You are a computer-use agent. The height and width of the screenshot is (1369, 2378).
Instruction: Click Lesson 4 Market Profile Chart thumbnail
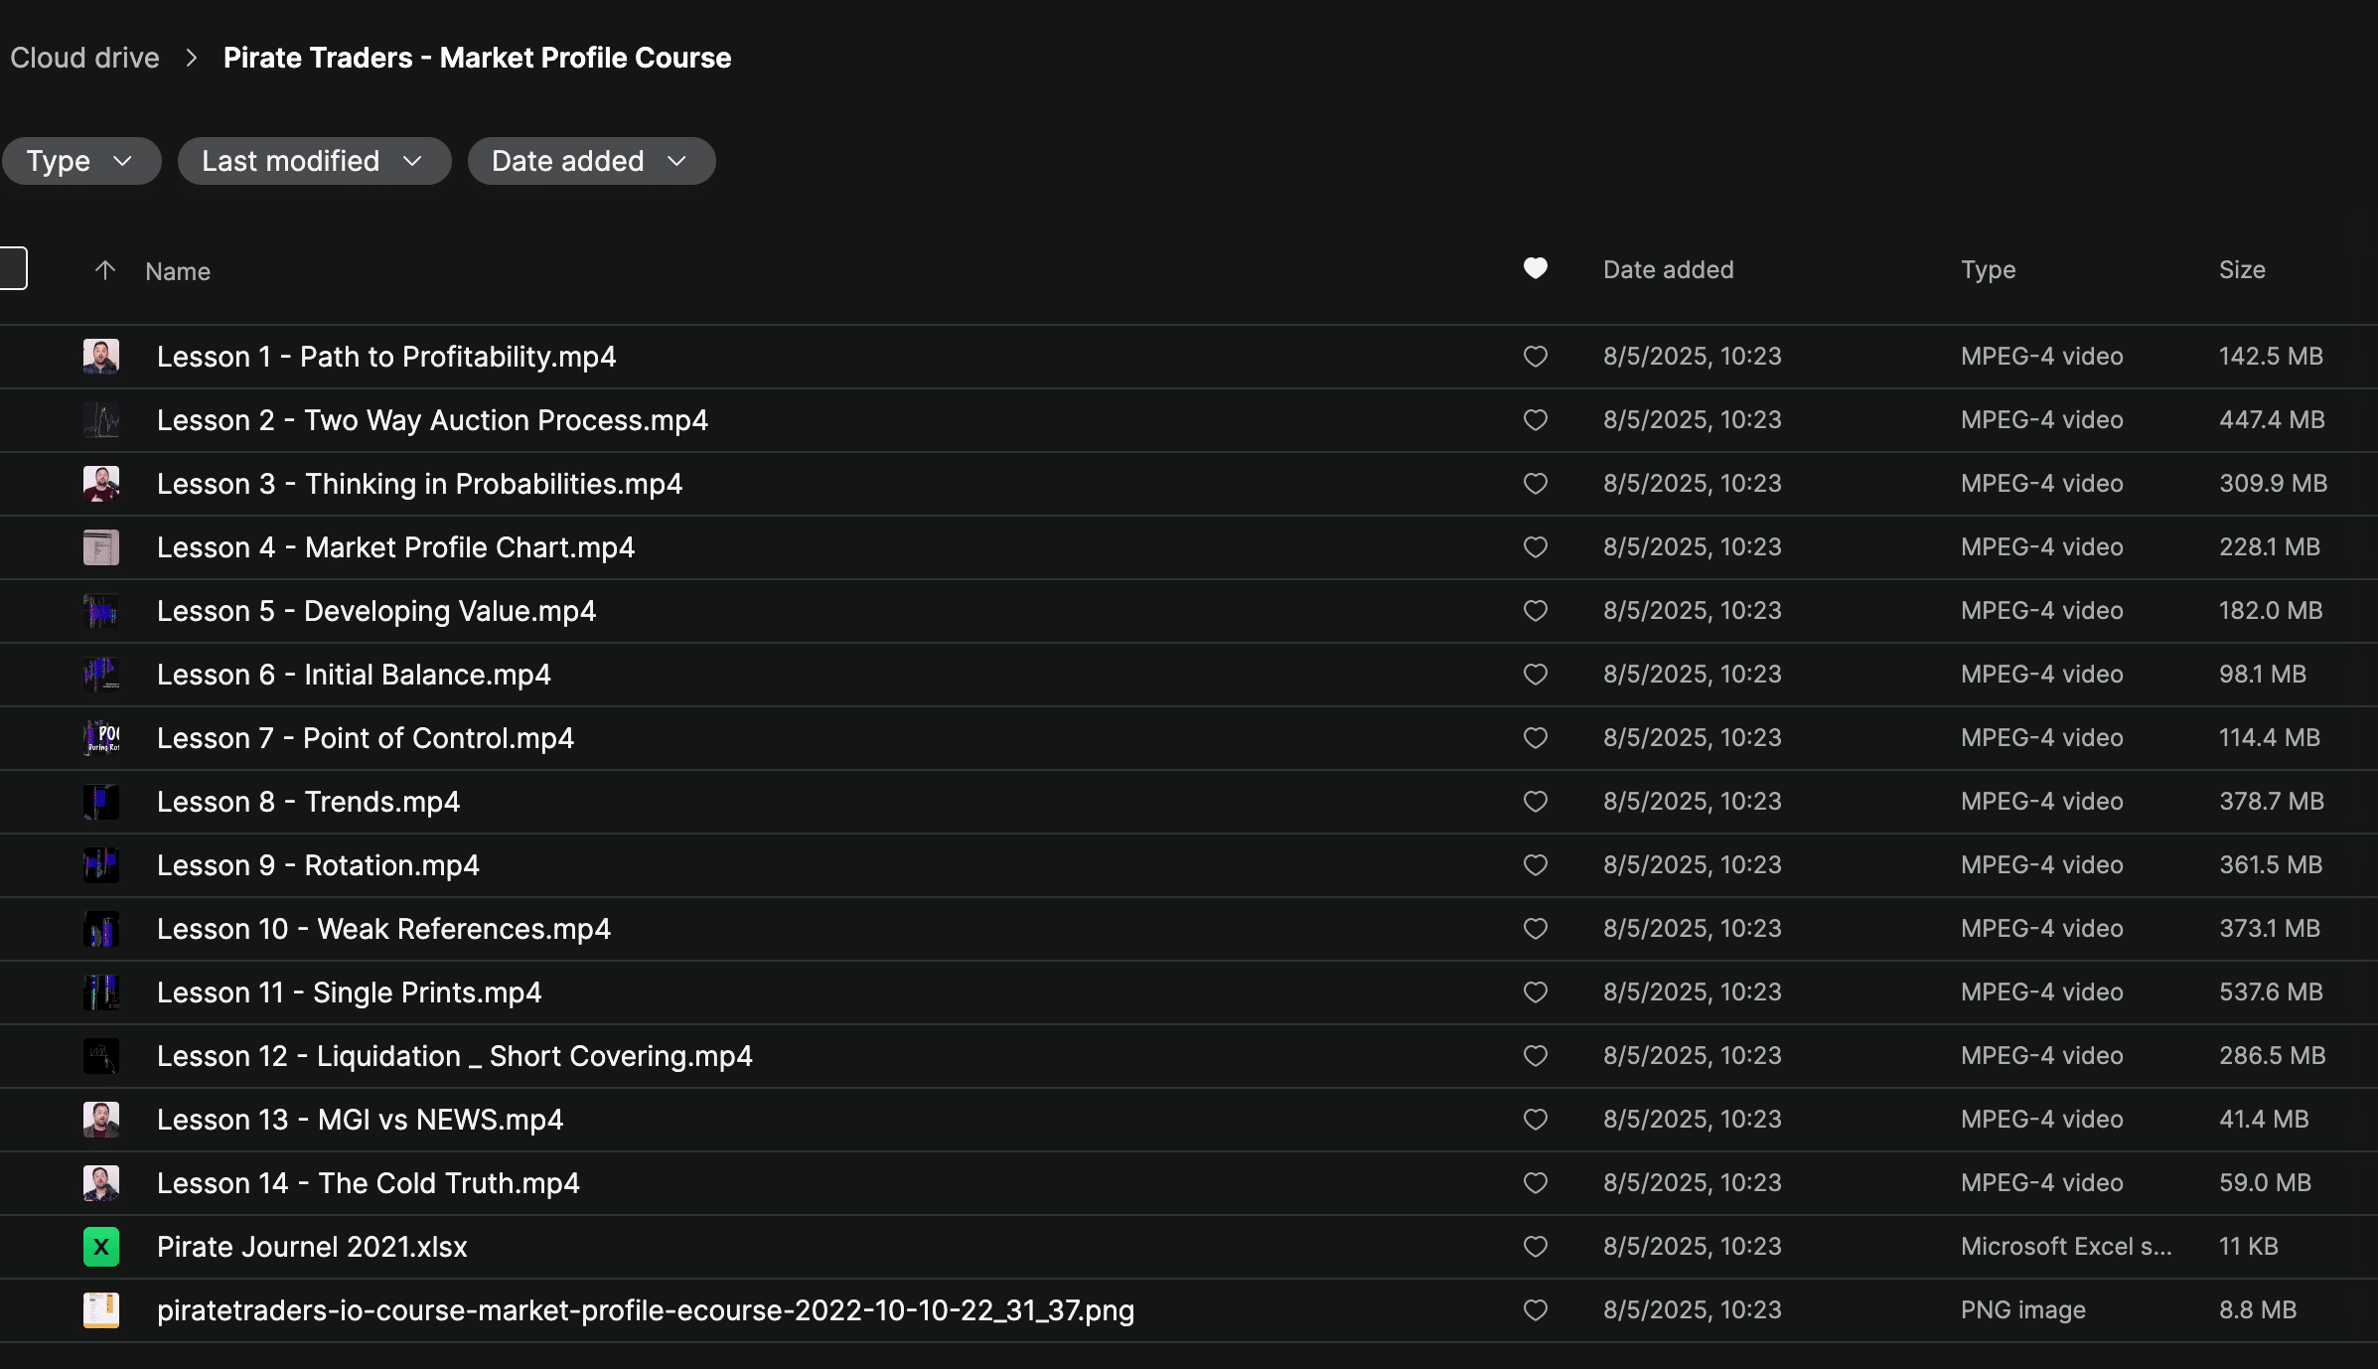pos(100,547)
